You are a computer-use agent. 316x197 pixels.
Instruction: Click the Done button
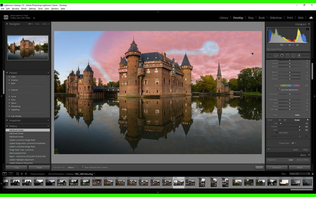tap(259, 167)
